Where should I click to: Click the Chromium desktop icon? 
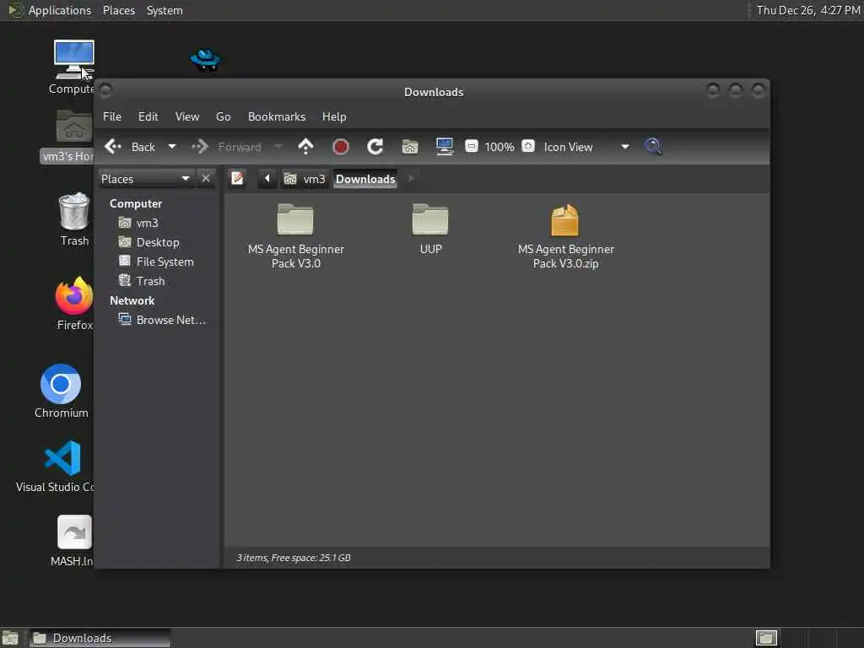(x=61, y=391)
